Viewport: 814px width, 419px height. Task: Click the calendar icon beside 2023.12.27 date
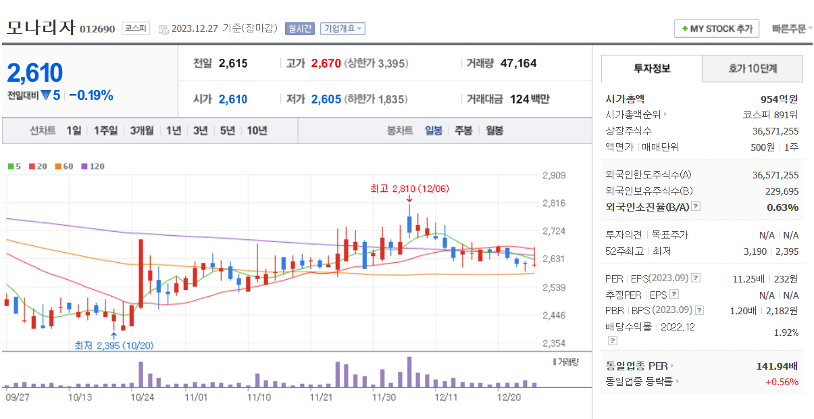click(163, 29)
